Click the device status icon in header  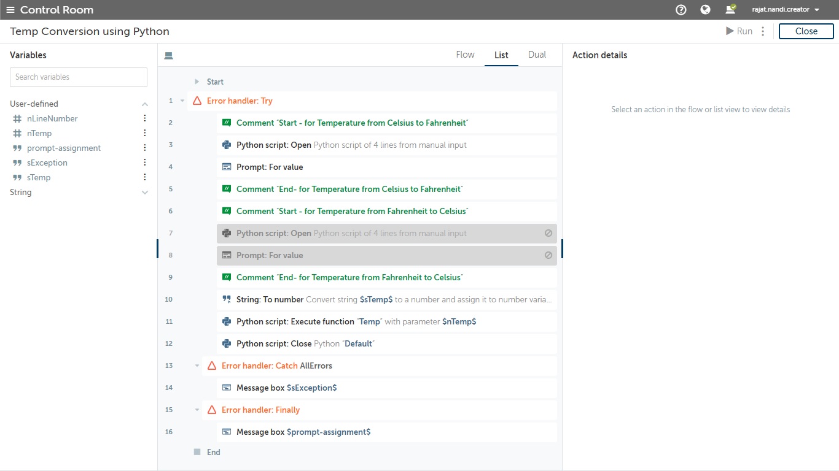(x=730, y=10)
